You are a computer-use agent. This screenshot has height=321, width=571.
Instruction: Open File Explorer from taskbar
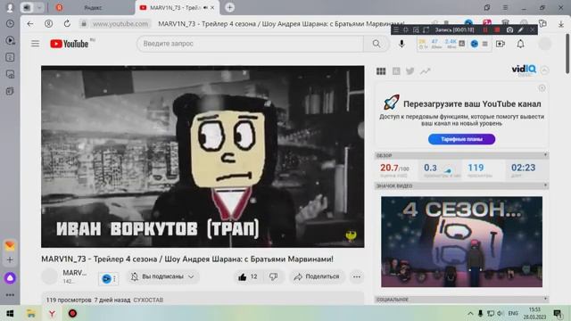point(31,313)
